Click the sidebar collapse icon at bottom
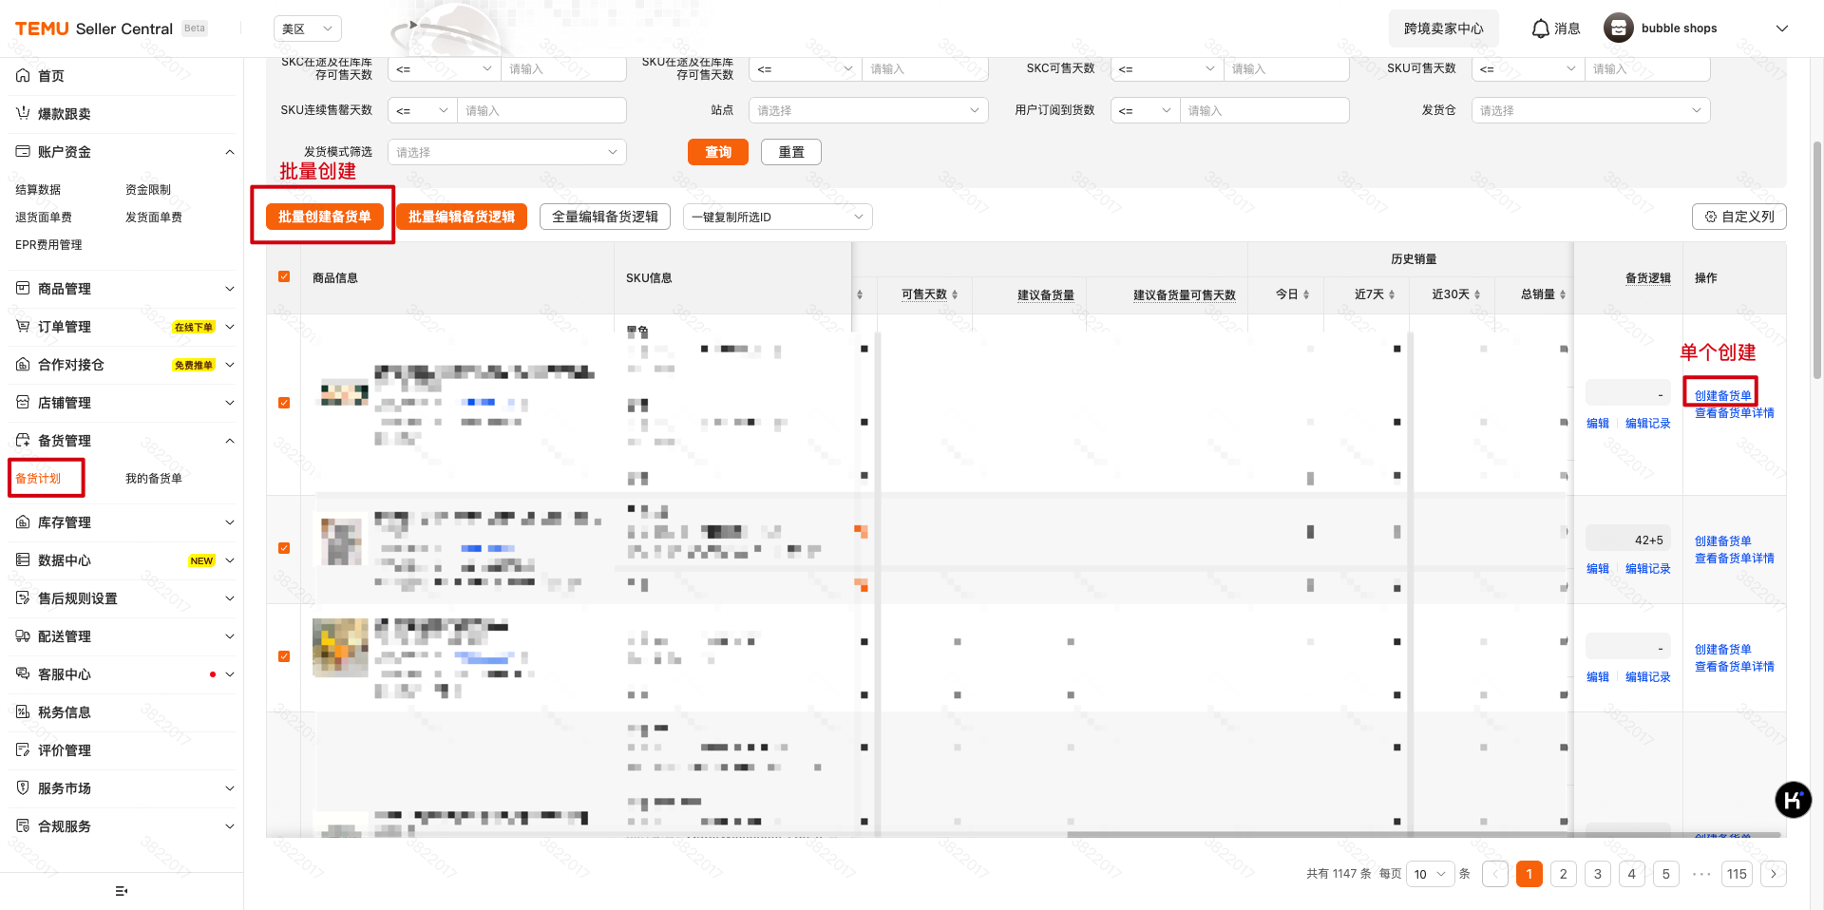This screenshot has width=1824, height=910. [x=121, y=891]
